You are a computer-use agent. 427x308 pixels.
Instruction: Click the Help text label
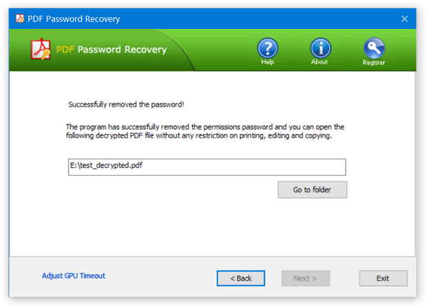point(267,63)
